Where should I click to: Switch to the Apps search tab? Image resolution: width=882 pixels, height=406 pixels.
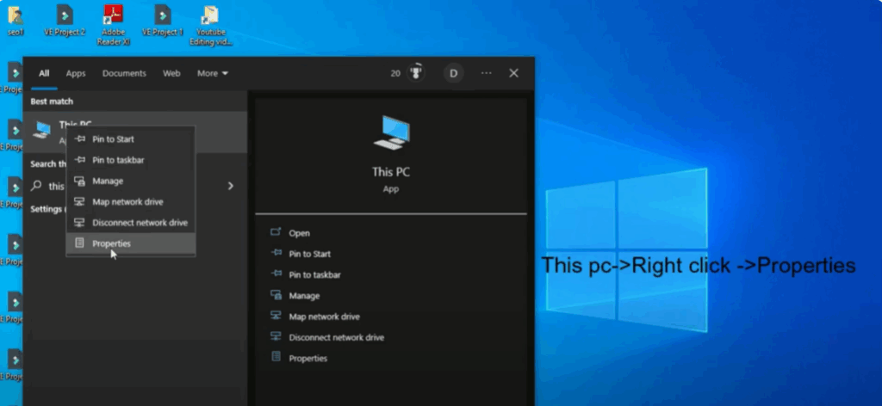[x=76, y=73]
